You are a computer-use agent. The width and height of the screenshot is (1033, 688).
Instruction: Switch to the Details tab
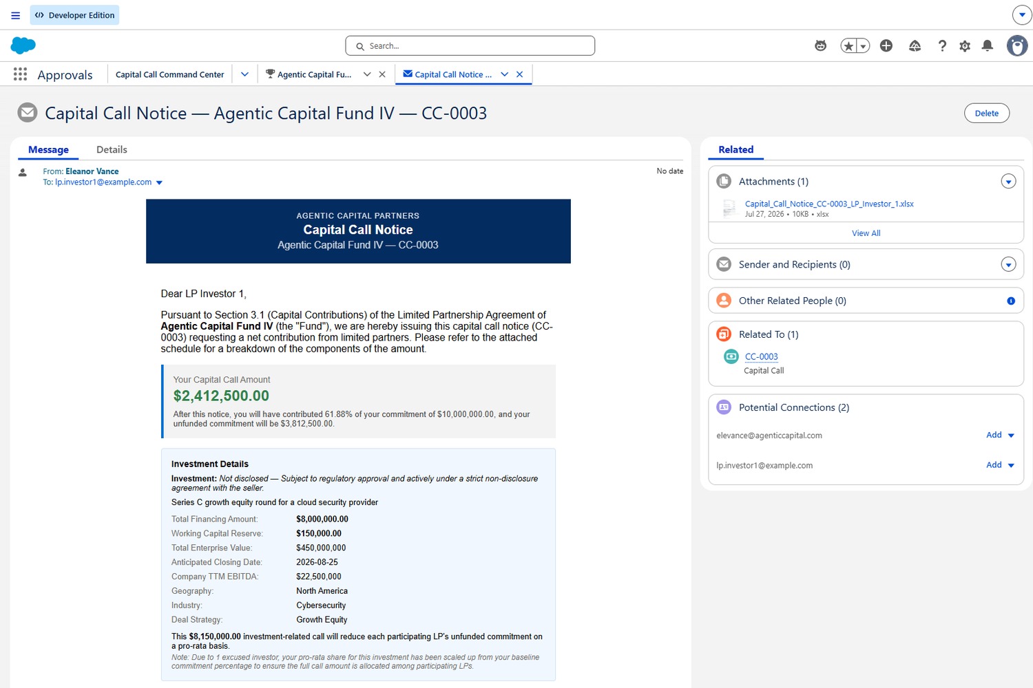(112, 149)
